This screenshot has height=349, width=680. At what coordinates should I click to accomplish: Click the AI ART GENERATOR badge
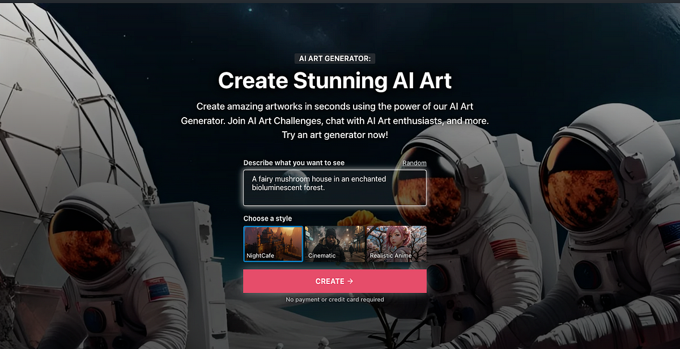tap(335, 59)
